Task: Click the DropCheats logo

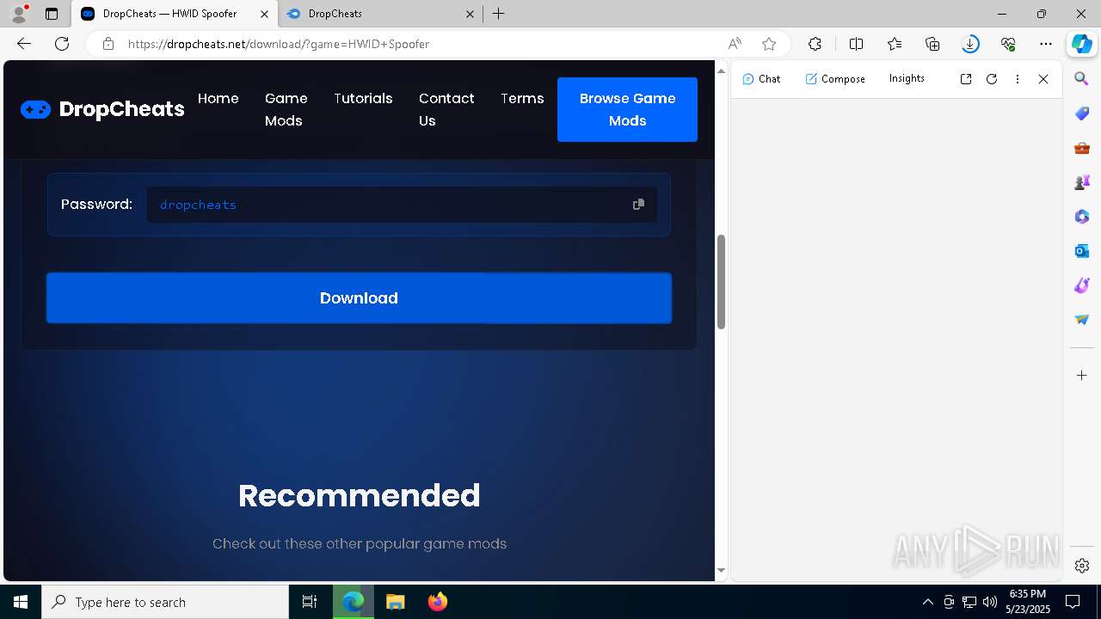Action: (102, 109)
